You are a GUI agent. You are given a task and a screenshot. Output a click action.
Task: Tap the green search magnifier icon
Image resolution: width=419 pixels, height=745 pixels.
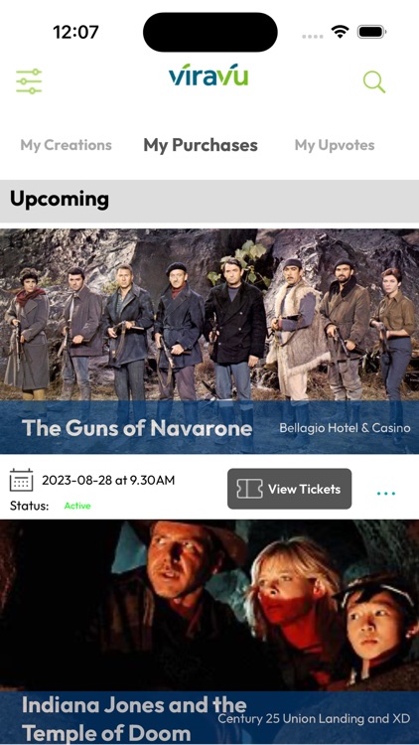coord(374,81)
